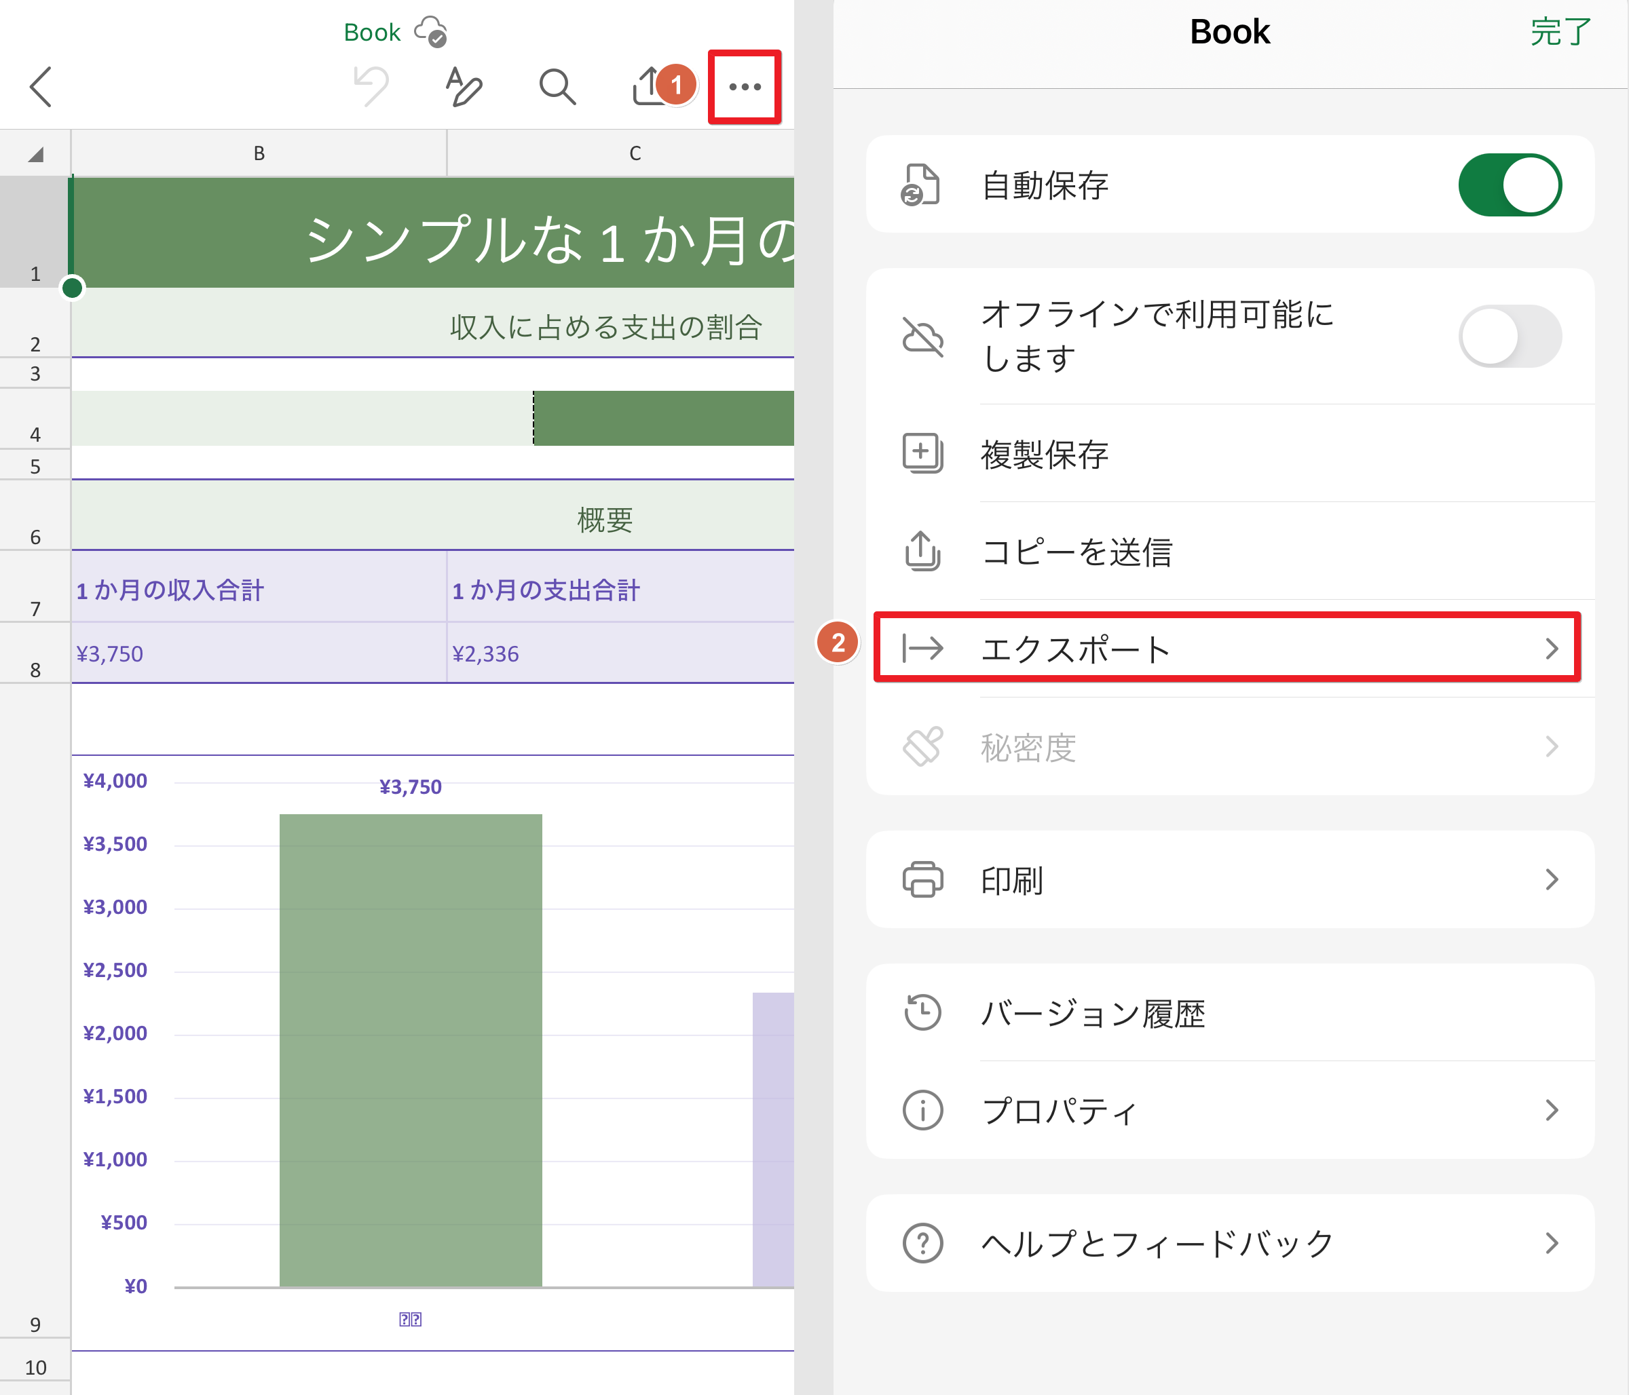Tap the green cell selection handle
The width and height of the screenshot is (1629, 1395).
(73, 288)
